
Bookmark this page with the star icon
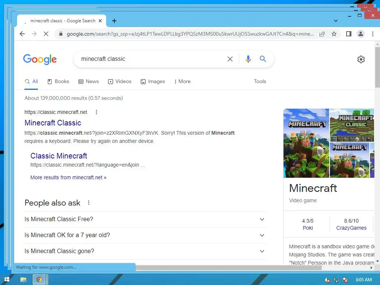pos(334,34)
